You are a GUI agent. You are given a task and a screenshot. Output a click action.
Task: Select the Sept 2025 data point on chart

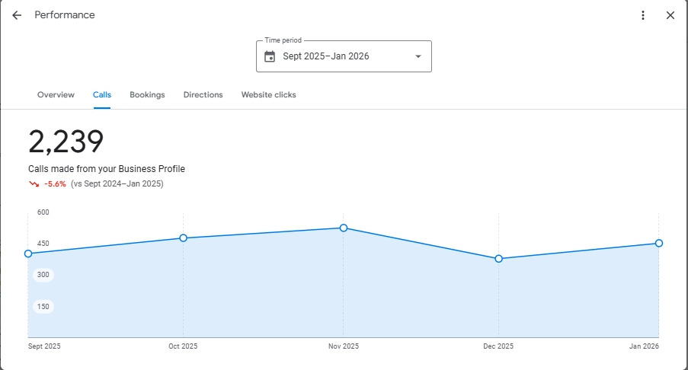pos(28,254)
